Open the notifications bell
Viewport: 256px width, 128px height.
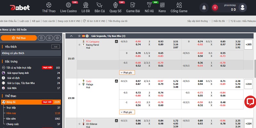204,7
